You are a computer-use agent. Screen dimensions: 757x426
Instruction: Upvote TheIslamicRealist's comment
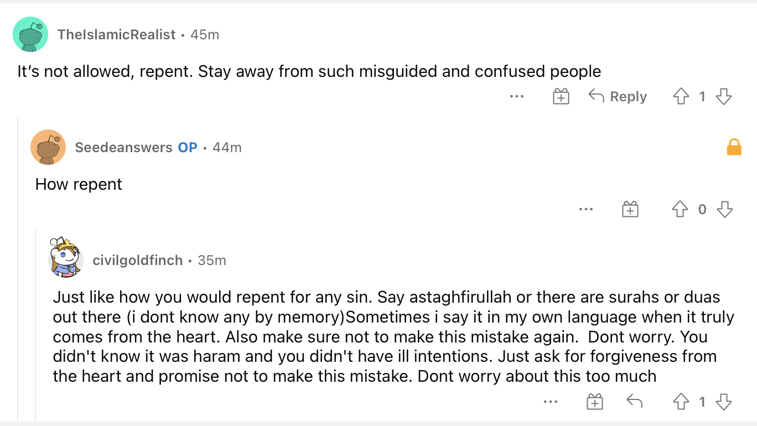pos(680,97)
